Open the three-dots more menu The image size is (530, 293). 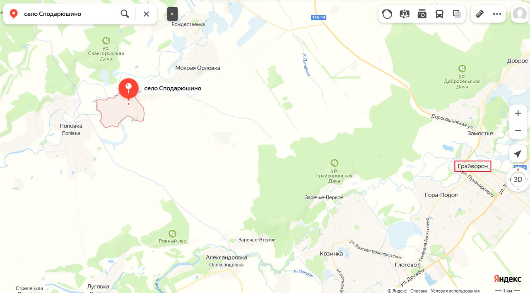click(497, 14)
